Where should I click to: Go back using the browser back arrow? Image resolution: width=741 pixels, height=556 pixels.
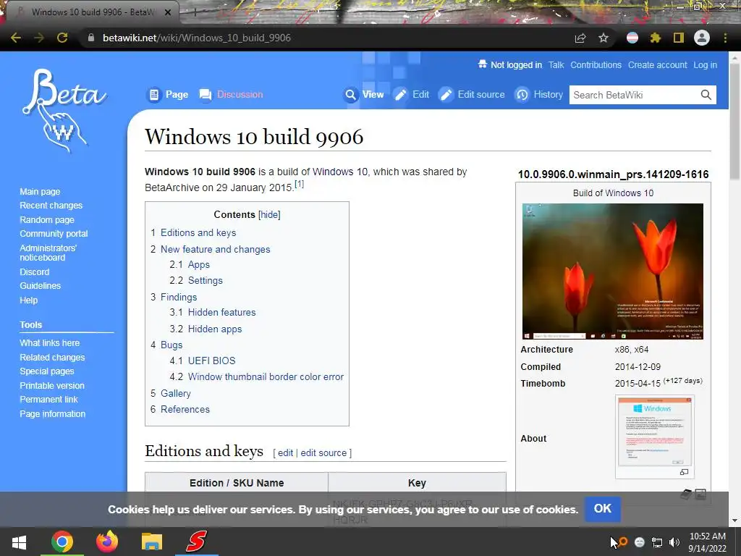[16, 38]
